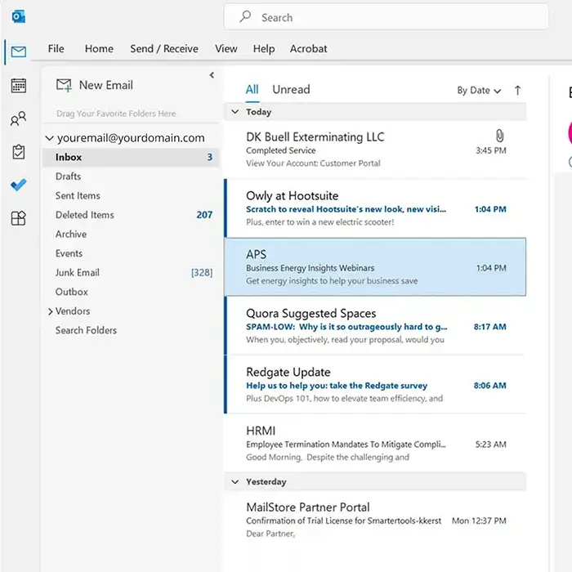572x572 pixels.
Task: Click the Deleted Items count 207
Action: tap(204, 215)
